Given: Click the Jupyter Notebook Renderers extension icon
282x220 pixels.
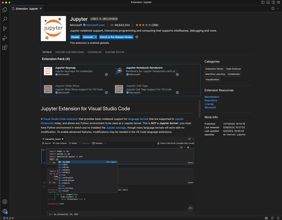Looking at the screenshot, I should (x=119, y=71).
